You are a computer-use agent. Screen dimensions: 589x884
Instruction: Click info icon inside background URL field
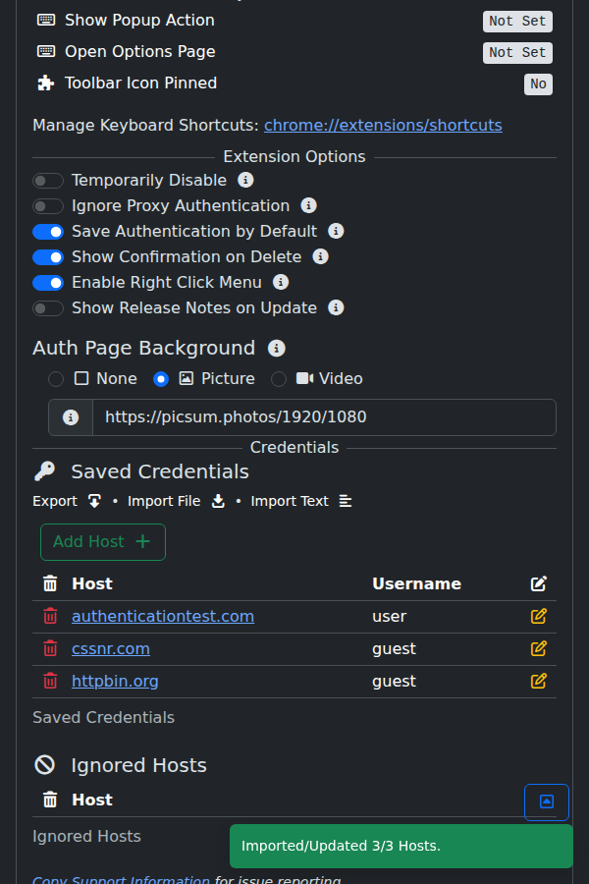(70, 416)
